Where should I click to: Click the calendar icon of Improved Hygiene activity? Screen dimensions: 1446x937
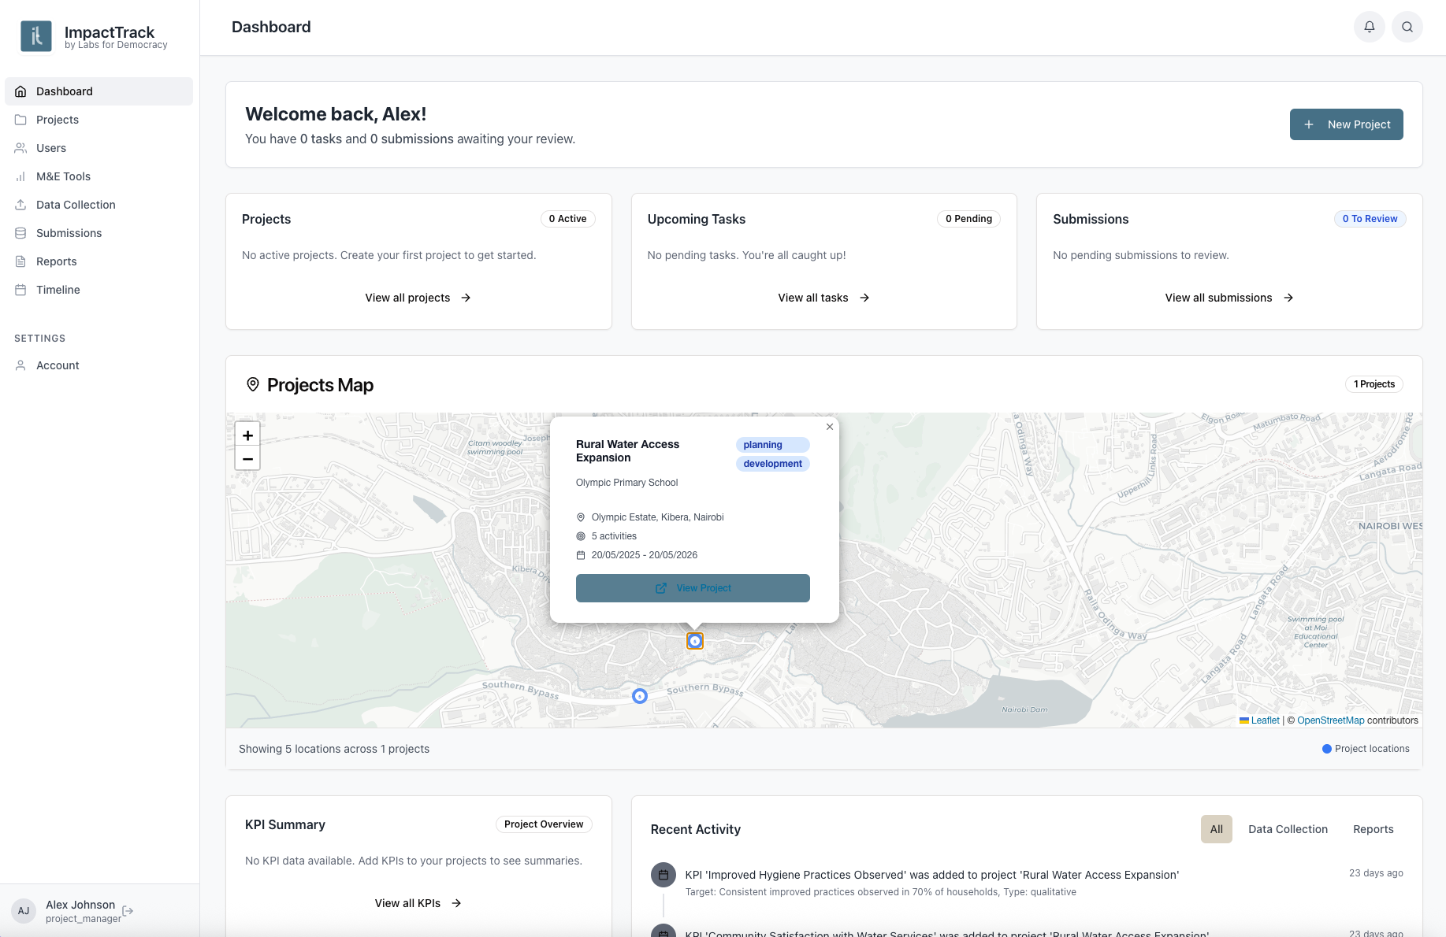click(664, 875)
